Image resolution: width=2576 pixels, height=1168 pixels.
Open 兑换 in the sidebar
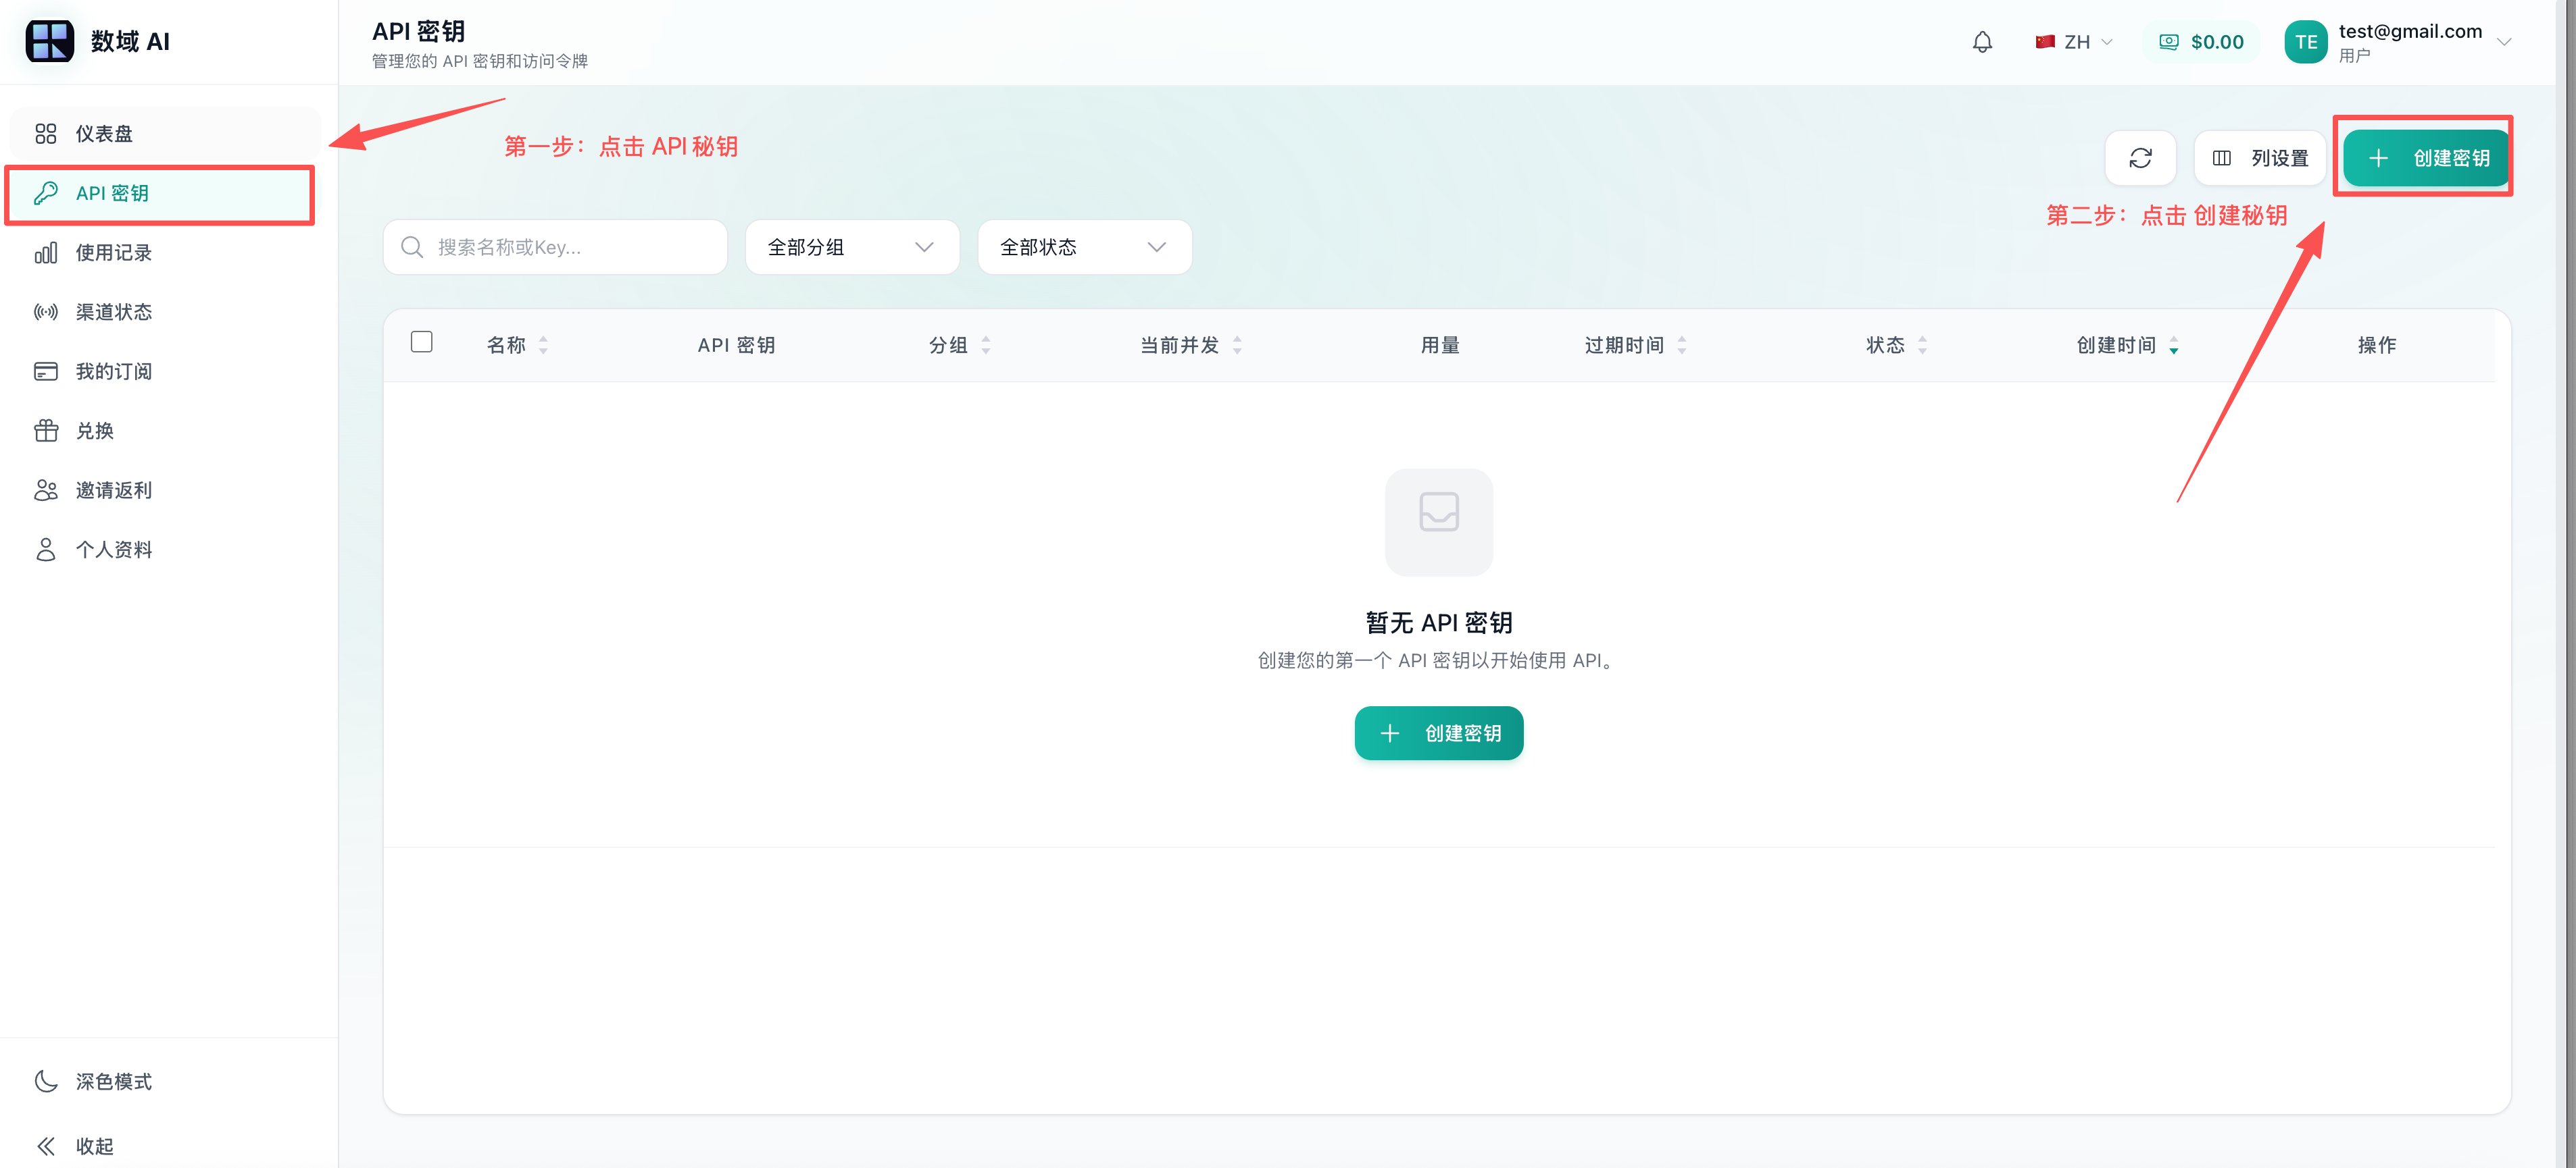165,431
